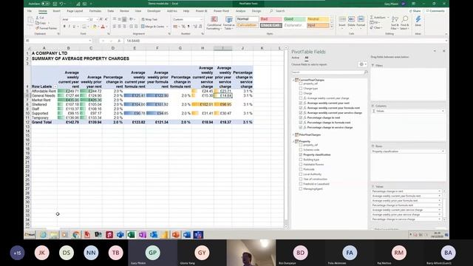Open Format as Table gallery

[x=228, y=23]
